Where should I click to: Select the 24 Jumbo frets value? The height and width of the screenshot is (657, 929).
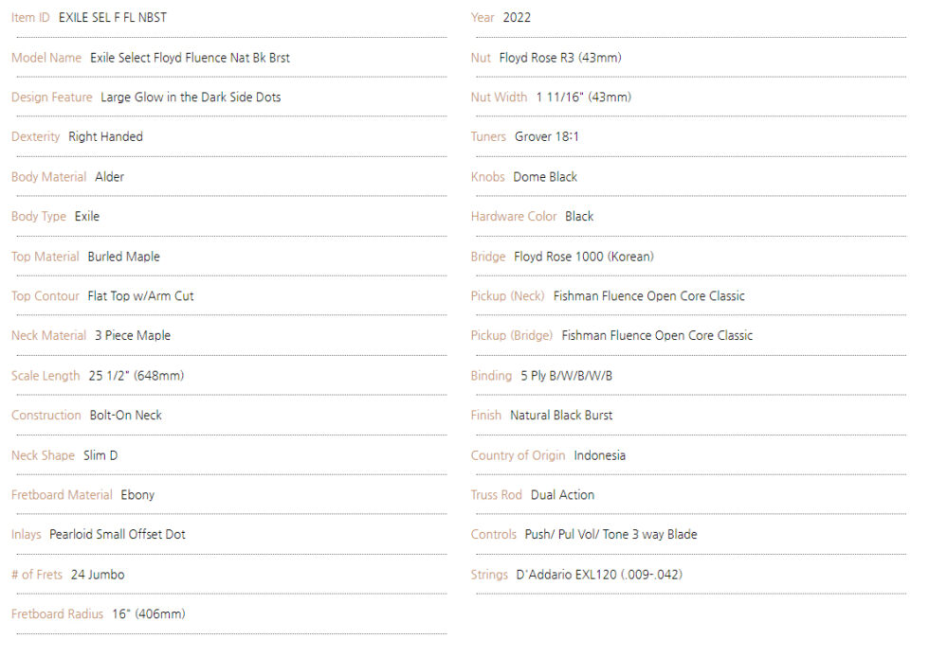coord(98,575)
